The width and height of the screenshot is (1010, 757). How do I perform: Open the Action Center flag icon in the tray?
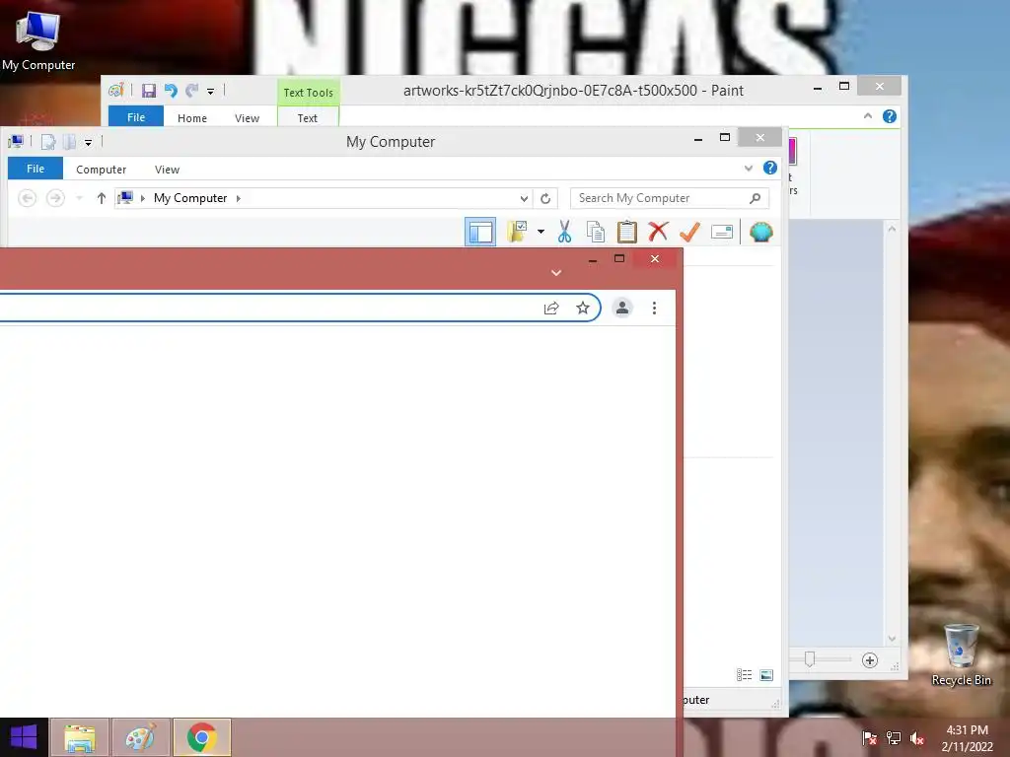click(x=869, y=738)
